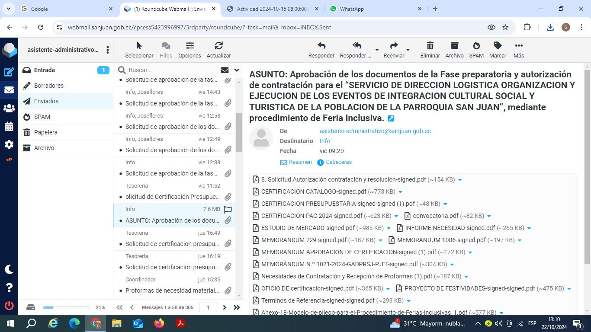591x332 pixels.
Task: Click Actualizar to refresh the mail list
Action: (218, 46)
